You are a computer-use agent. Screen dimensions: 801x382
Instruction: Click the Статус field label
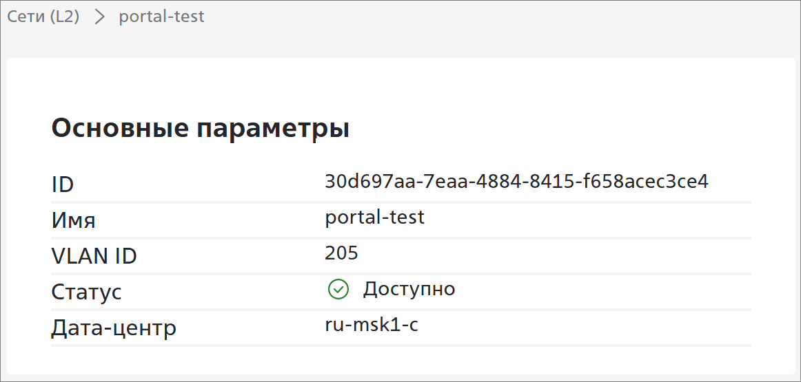87,292
